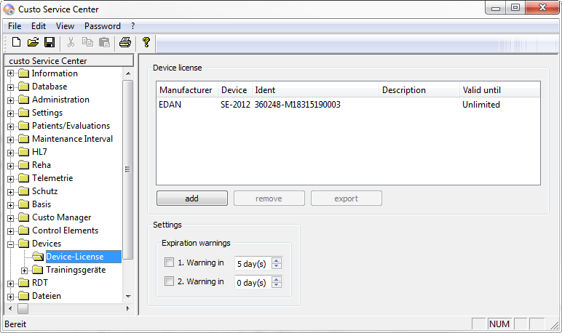The image size is (562, 333).
Task: Click the Reha folder icon
Action: click(23, 165)
